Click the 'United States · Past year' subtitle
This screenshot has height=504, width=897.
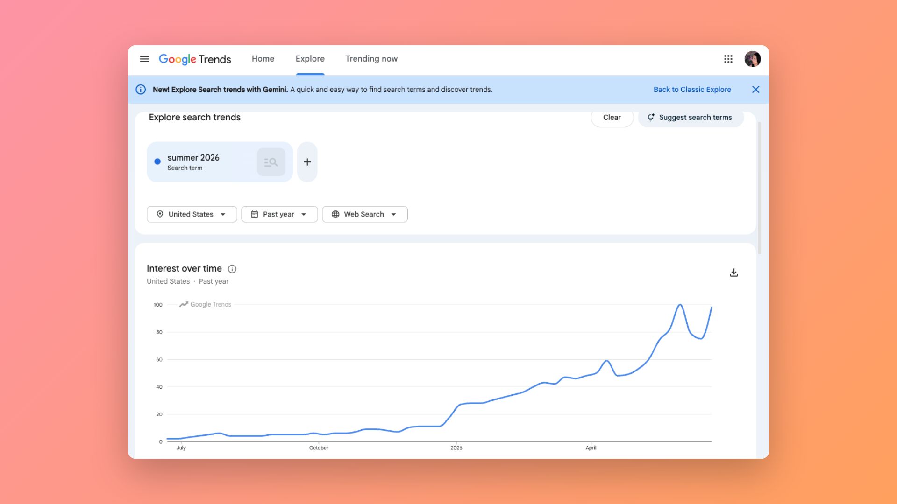tap(188, 281)
